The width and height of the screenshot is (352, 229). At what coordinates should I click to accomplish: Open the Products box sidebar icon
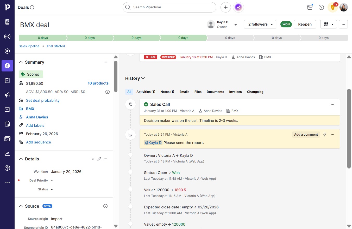click(x=7, y=168)
